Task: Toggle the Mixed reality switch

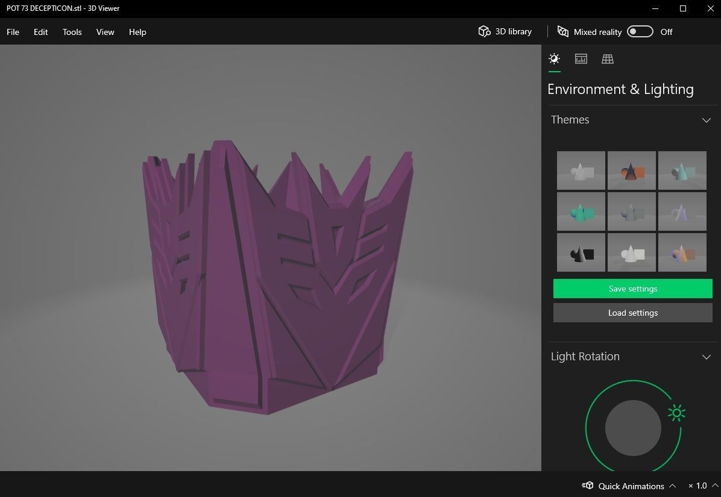Action: (x=640, y=31)
